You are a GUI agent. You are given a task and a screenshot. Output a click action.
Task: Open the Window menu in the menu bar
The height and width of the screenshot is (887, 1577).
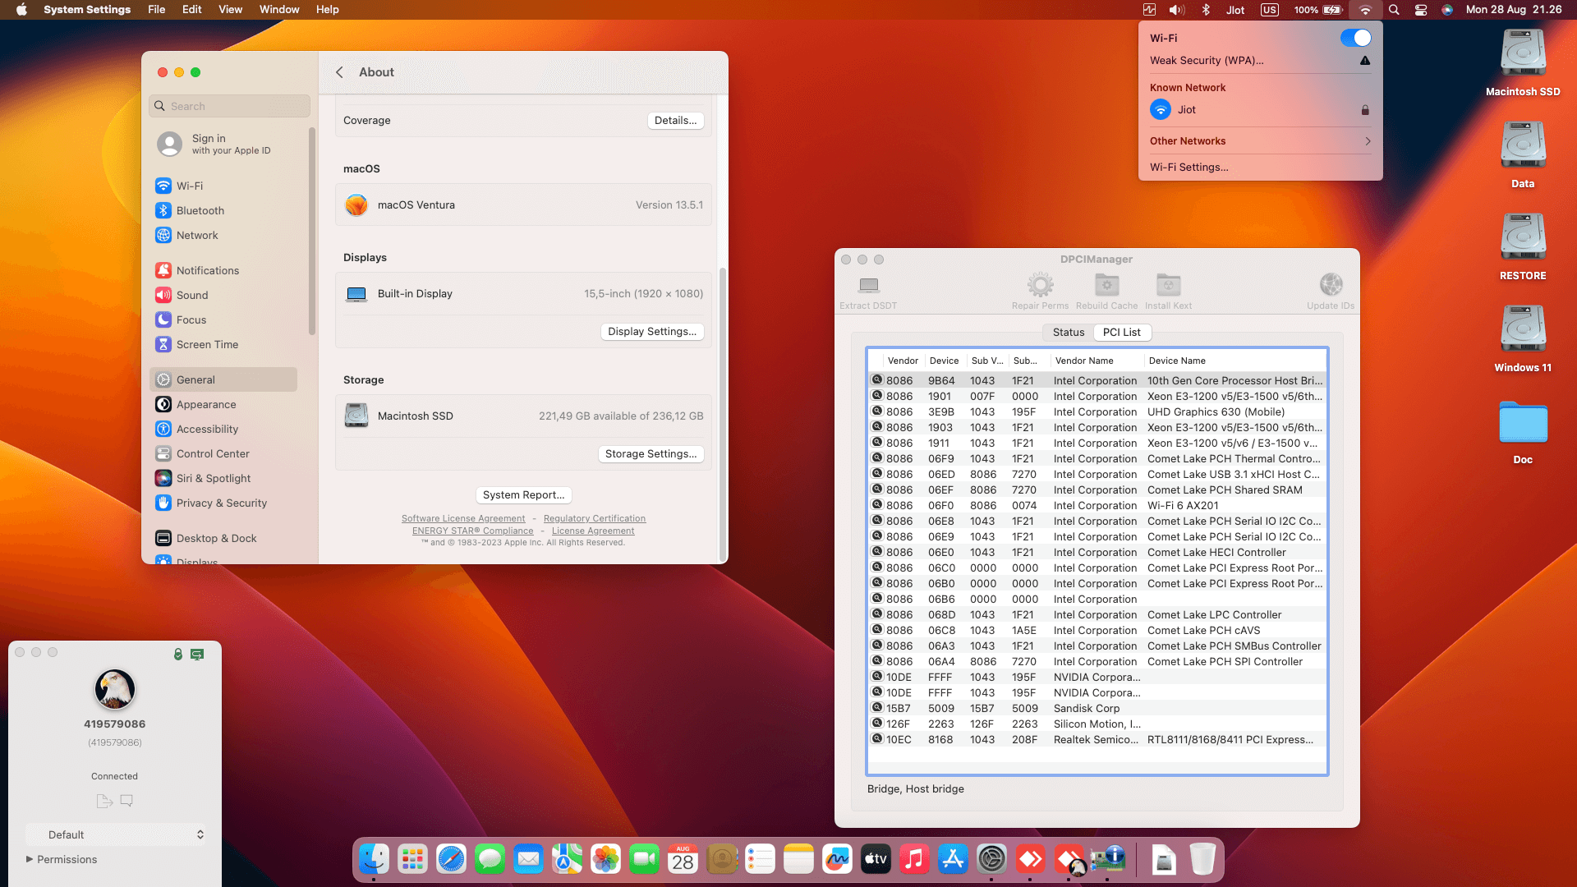[x=279, y=9]
